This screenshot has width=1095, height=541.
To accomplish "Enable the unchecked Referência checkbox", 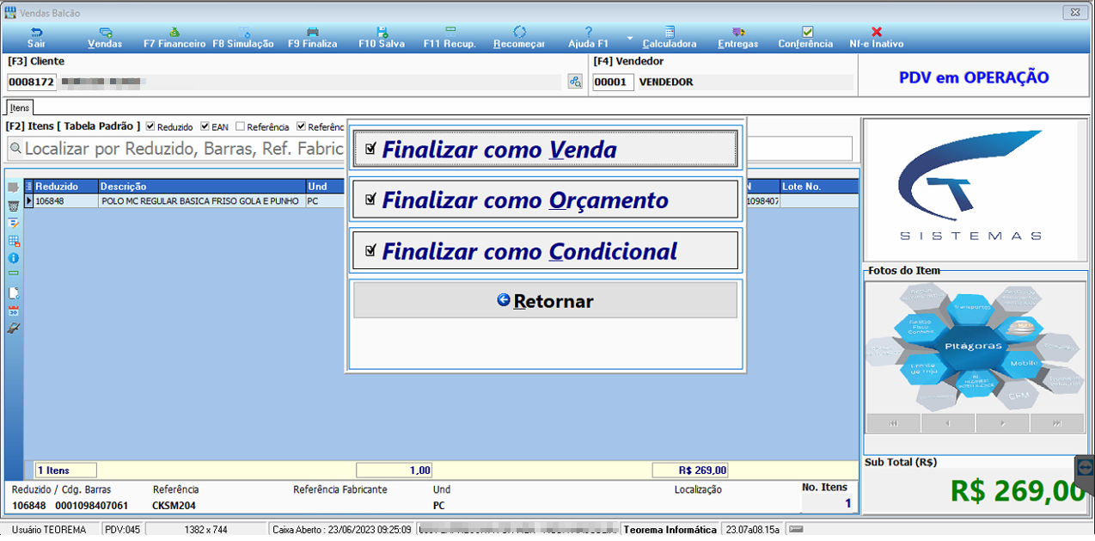I will click(x=240, y=126).
